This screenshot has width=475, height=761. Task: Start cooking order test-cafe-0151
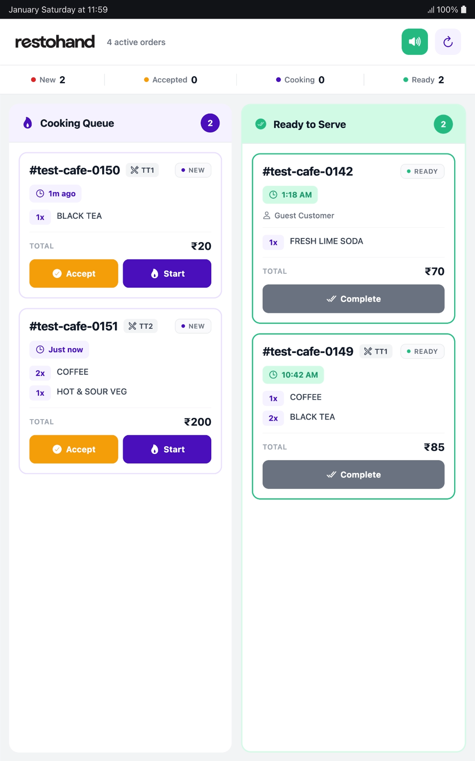tap(167, 449)
